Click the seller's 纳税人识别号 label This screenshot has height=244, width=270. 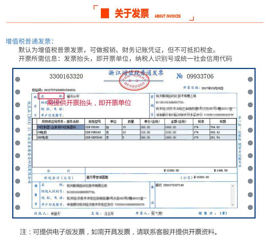(x=53, y=192)
